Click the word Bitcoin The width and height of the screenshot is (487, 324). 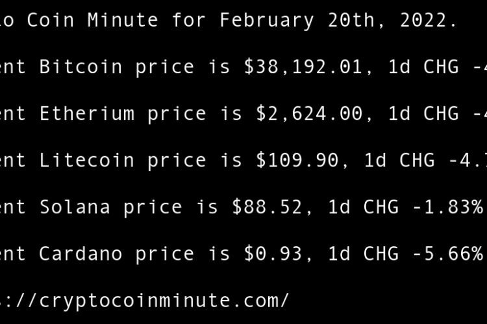(x=81, y=67)
